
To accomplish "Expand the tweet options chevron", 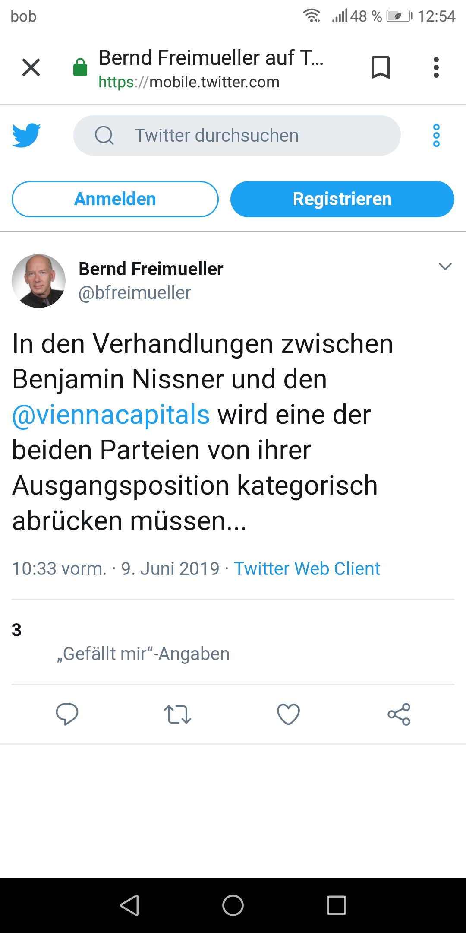I will (x=445, y=266).
